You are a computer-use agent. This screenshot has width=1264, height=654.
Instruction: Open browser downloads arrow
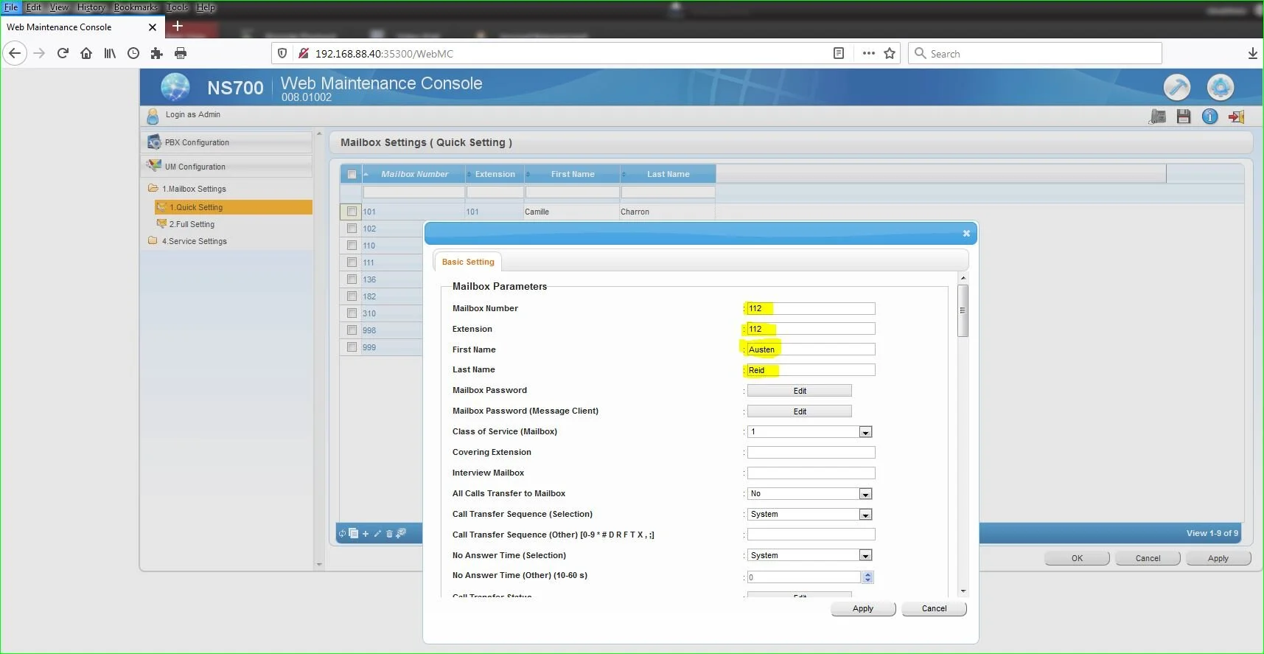point(1253,53)
